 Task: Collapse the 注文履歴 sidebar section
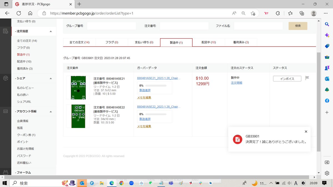[51, 31]
